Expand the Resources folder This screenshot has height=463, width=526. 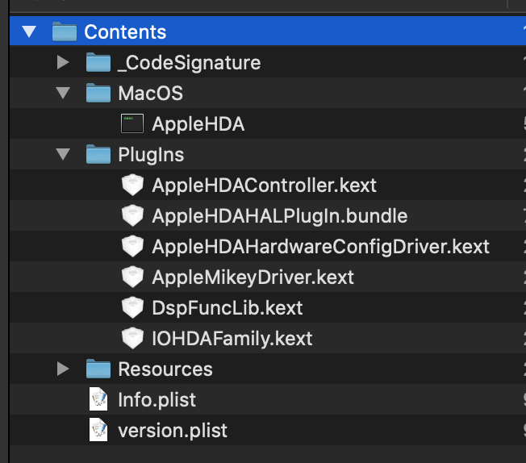click(64, 369)
